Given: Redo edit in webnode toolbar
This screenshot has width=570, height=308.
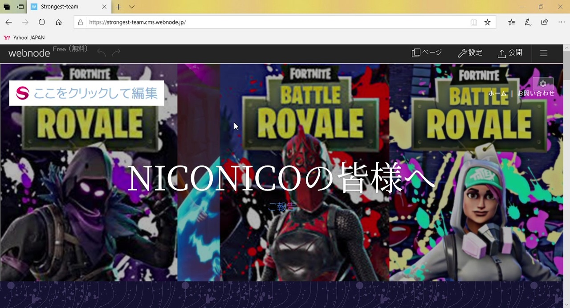Looking at the screenshot, I should [x=116, y=53].
